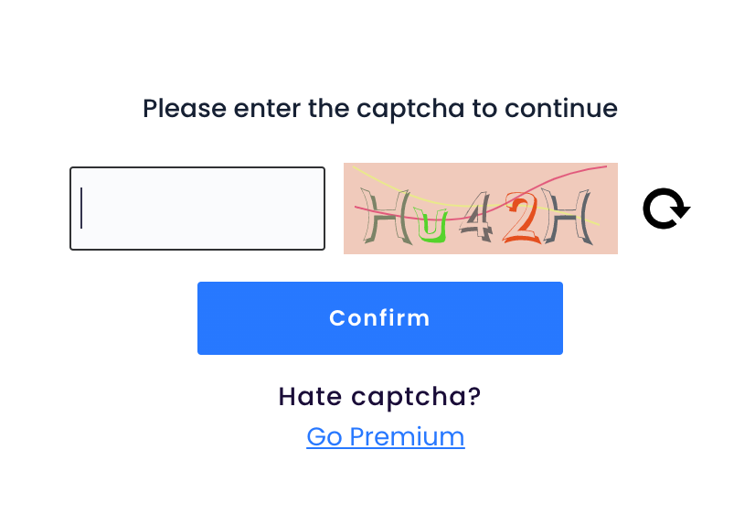Screen dimensions: 755x514
Task: Follow the underlined Go Premium hyperlink
Action: (386, 437)
